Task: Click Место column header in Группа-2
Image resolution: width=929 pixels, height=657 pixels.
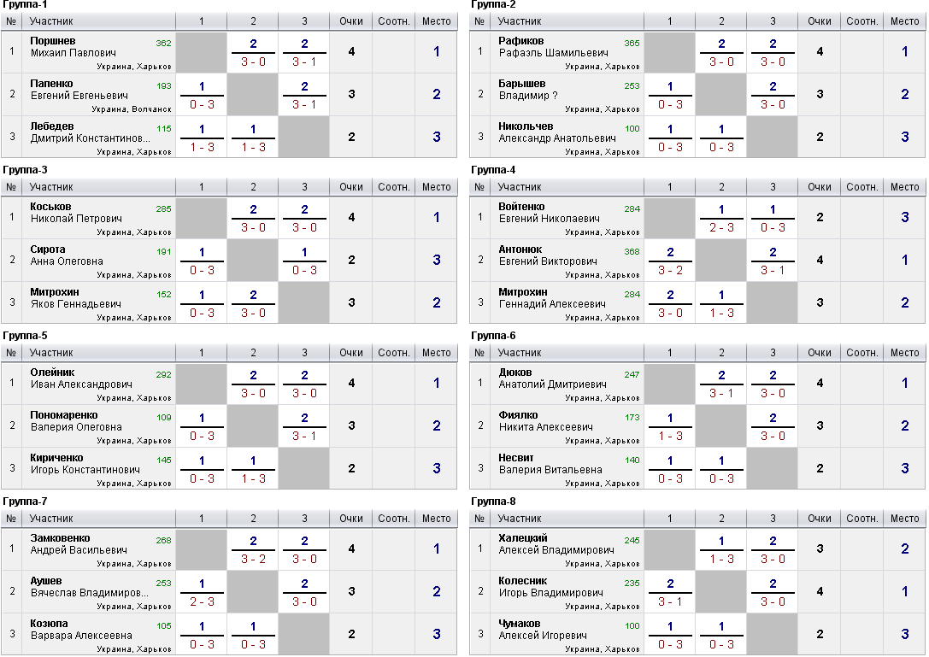Action: coord(904,21)
